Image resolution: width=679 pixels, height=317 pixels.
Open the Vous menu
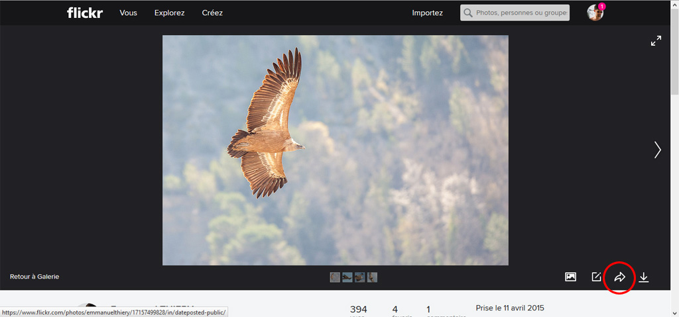click(128, 13)
